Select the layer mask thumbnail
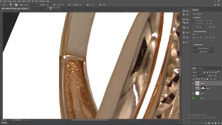The height and width of the screenshot is (125, 222). tap(203, 88)
